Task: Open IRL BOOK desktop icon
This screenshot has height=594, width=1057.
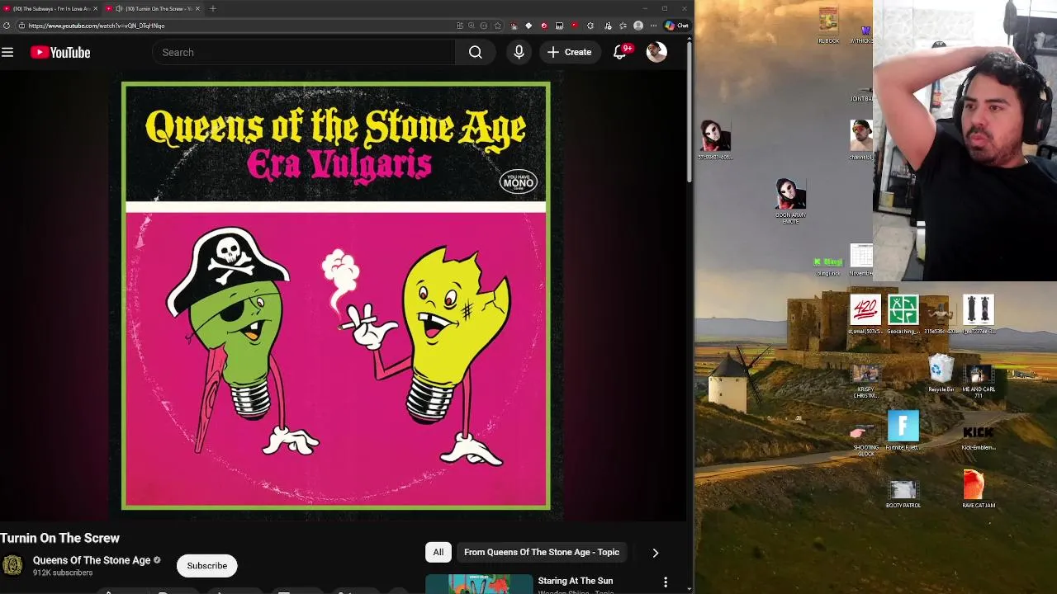Action: coord(828,26)
